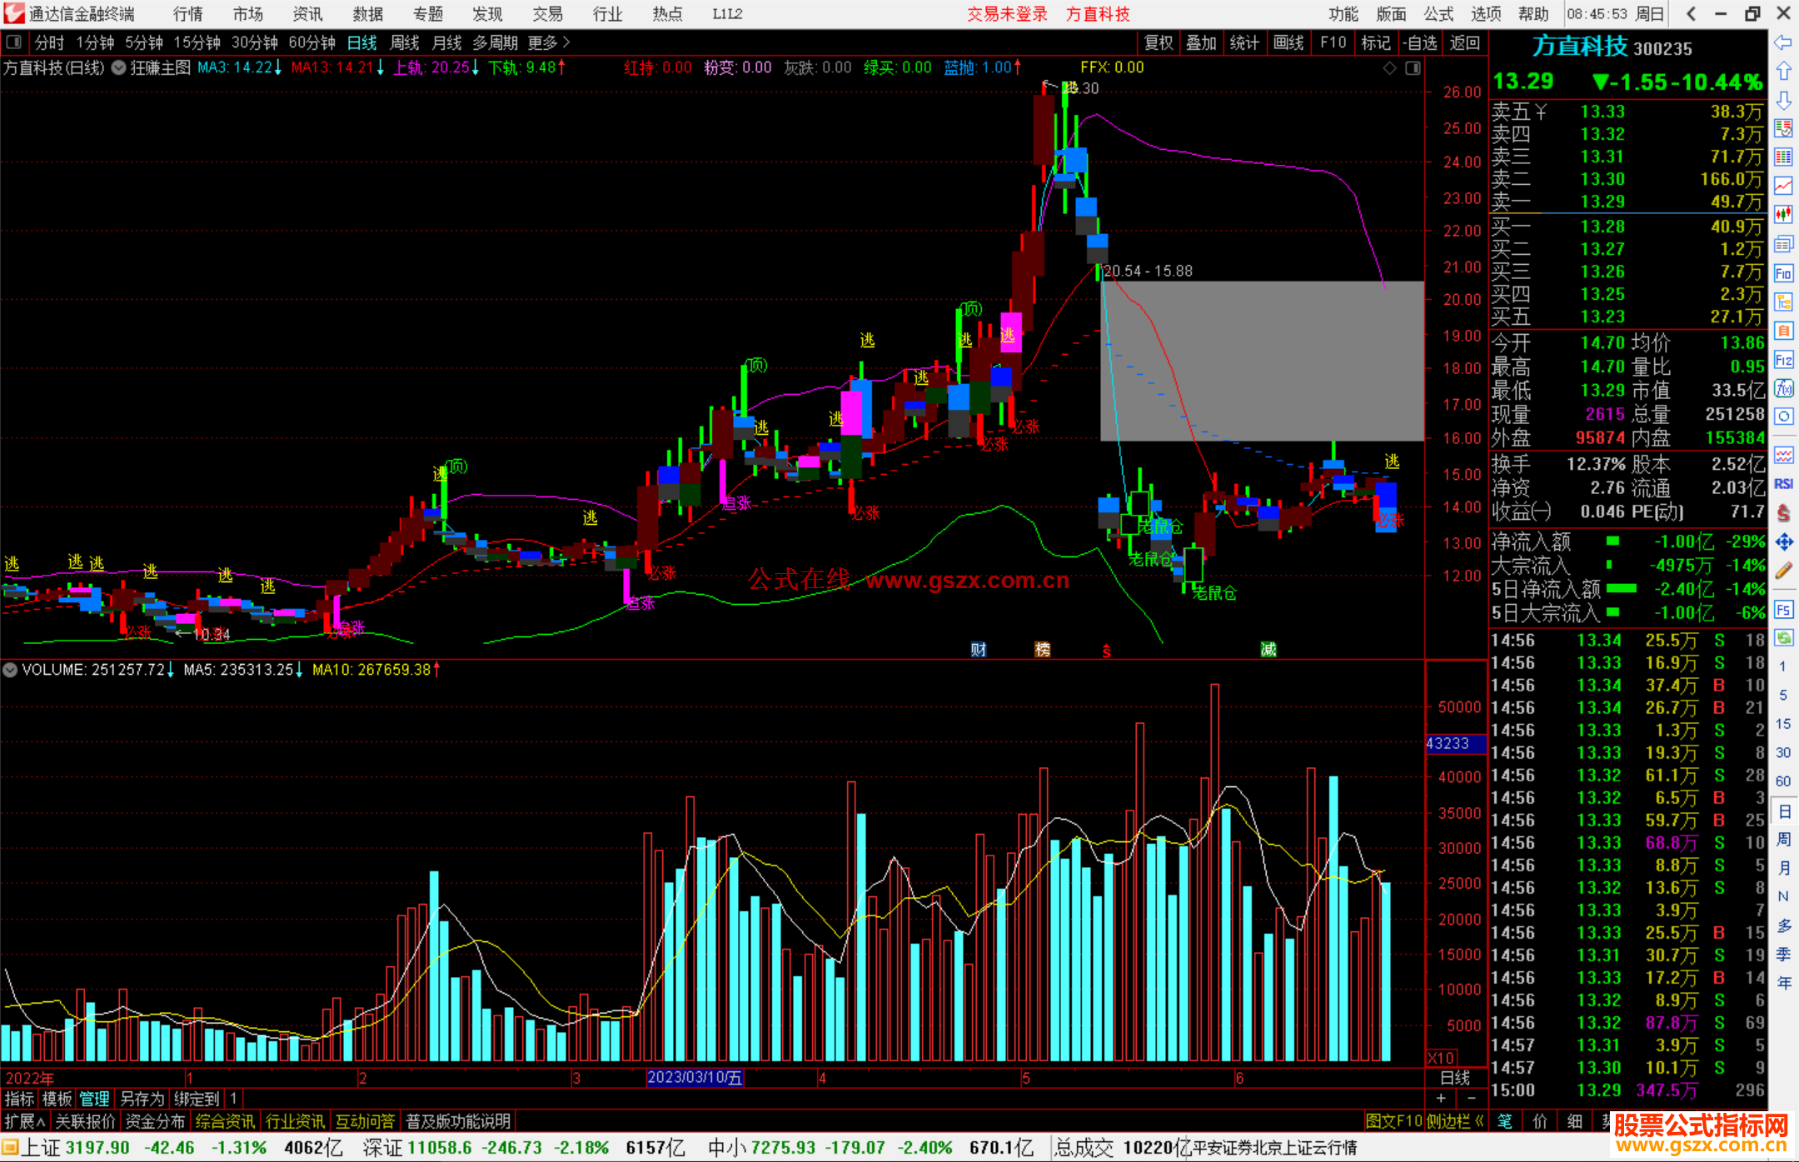
Task: Open the candlestick chart sidebar icon
Action: click(1783, 215)
